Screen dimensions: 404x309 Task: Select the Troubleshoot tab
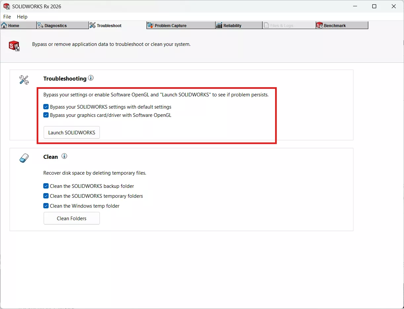109,25
